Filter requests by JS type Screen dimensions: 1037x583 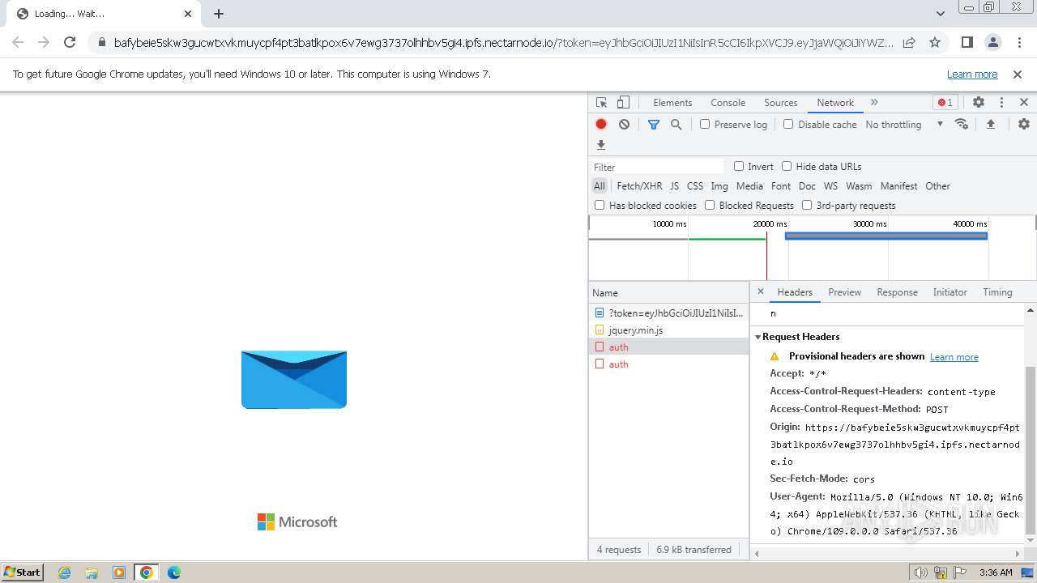click(674, 186)
